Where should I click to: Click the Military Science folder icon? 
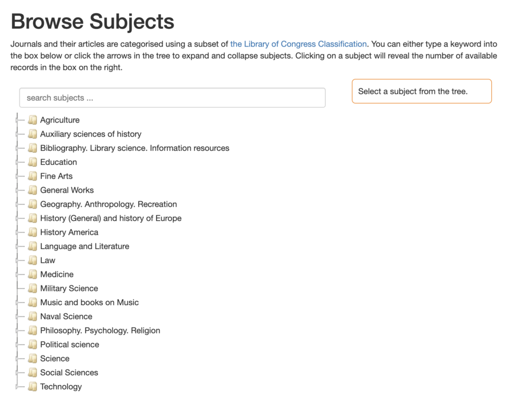[x=32, y=288]
